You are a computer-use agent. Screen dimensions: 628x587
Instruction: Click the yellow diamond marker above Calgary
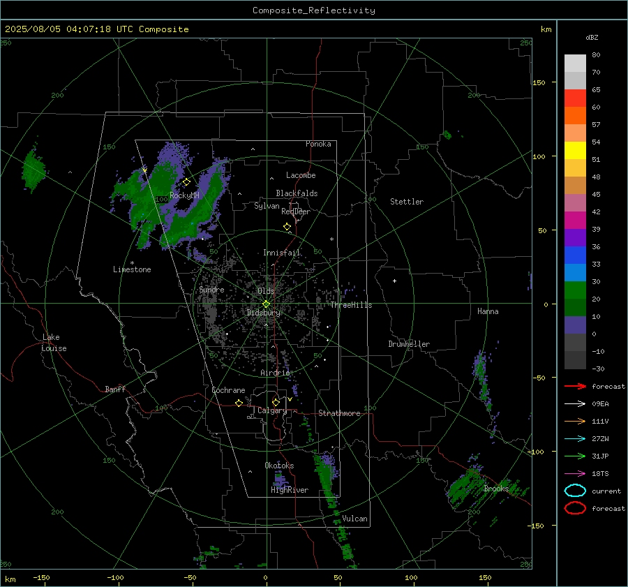[x=276, y=402]
